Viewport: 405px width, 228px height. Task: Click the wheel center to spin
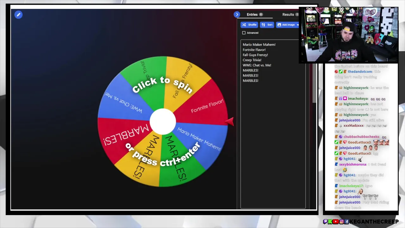(163, 122)
